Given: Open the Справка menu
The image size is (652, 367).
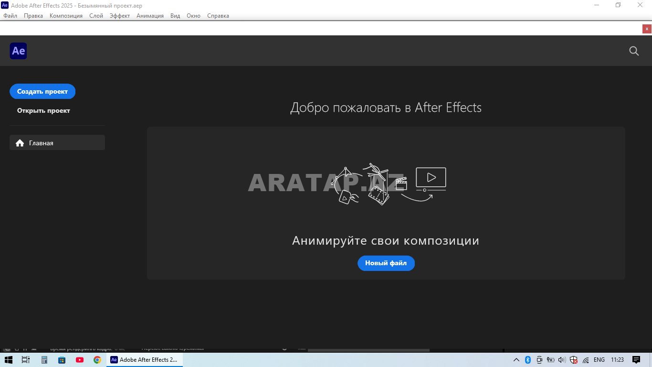Looking at the screenshot, I should 218,16.
